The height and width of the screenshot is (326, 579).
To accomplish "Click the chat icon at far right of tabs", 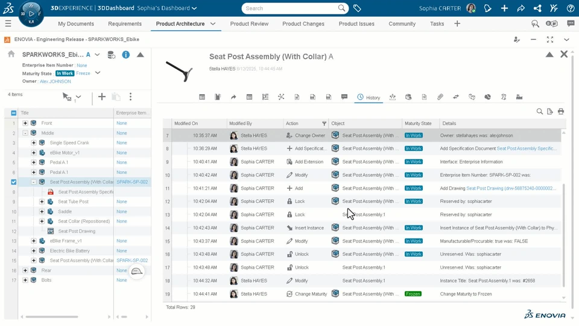I will pos(571,24).
